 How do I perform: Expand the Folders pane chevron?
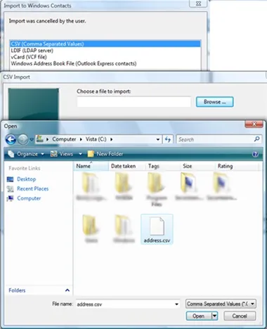pos(67,290)
